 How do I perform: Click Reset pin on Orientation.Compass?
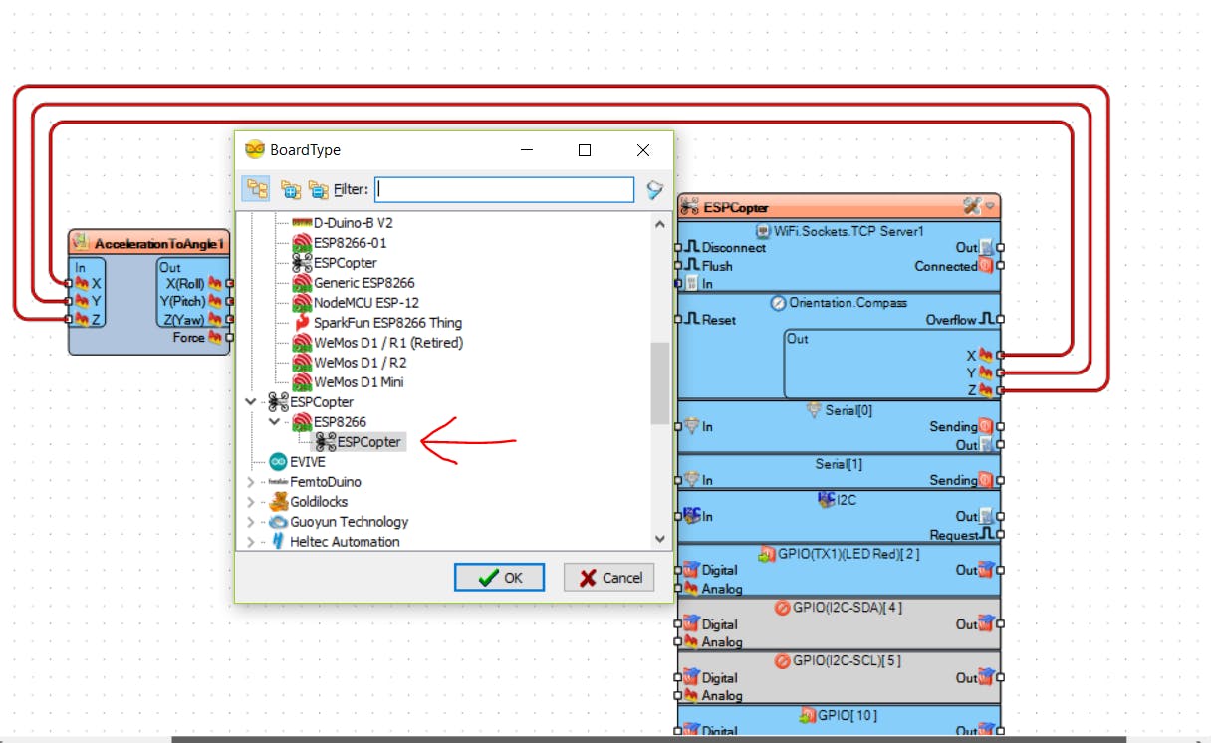678,320
